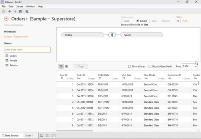Click the inner join icon between tables
Viewport: 201px width, 139px height.
pyautogui.click(x=112, y=35)
